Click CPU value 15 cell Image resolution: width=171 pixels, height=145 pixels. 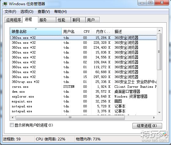tap(85, 77)
